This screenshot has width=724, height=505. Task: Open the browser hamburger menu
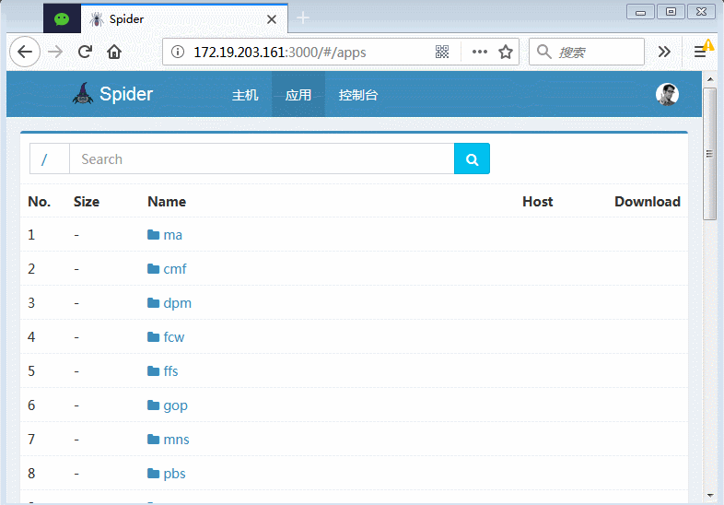700,52
